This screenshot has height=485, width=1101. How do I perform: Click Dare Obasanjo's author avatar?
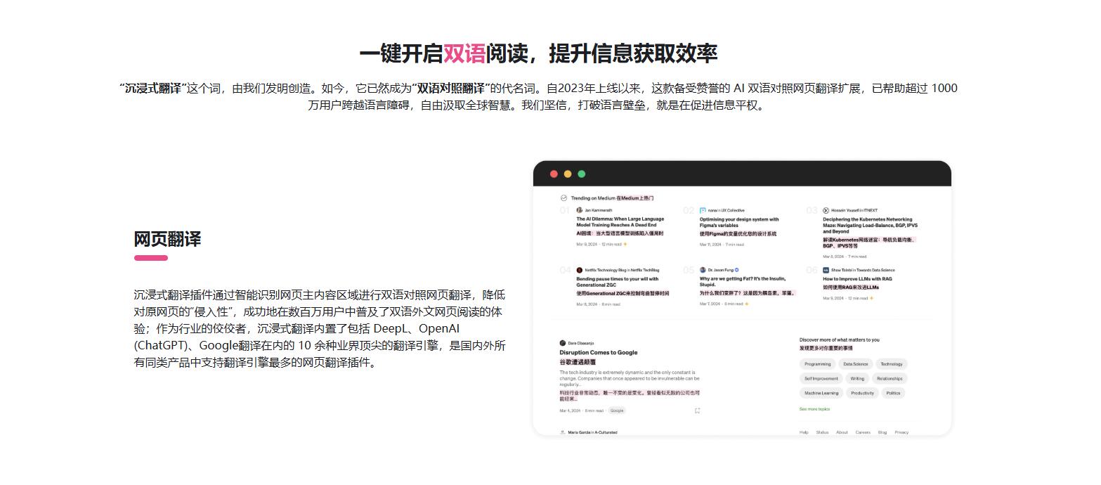pyautogui.click(x=563, y=343)
